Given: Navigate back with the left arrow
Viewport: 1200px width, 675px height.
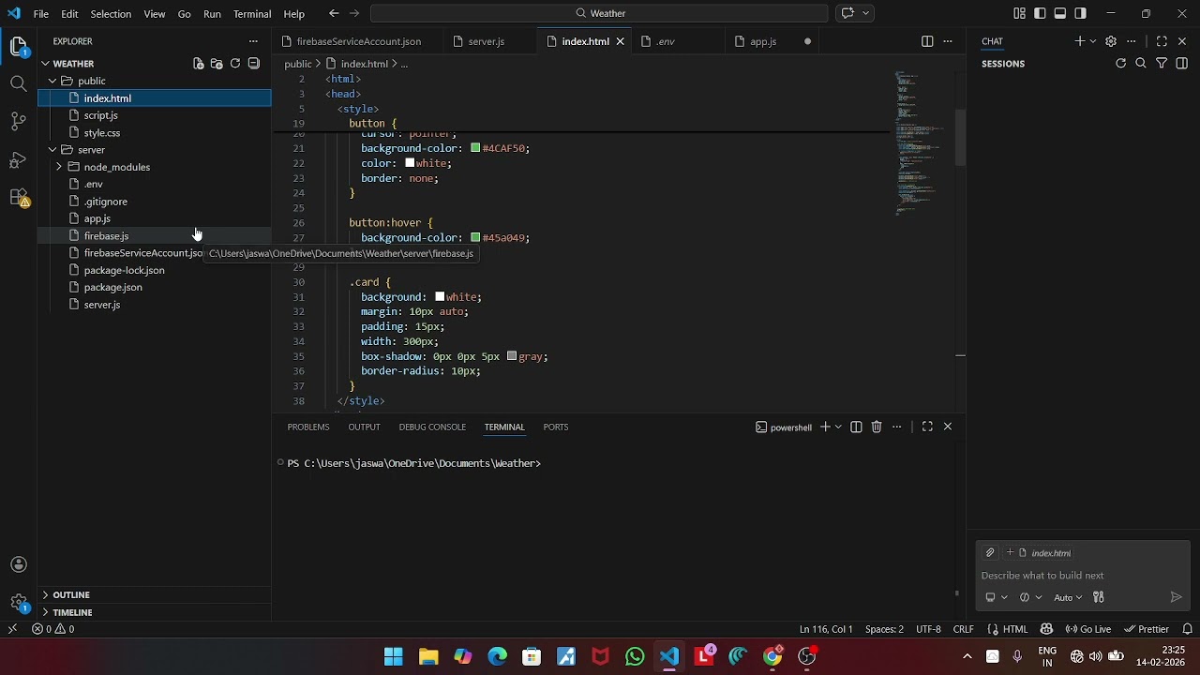Looking at the screenshot, I should coord(334,13).
